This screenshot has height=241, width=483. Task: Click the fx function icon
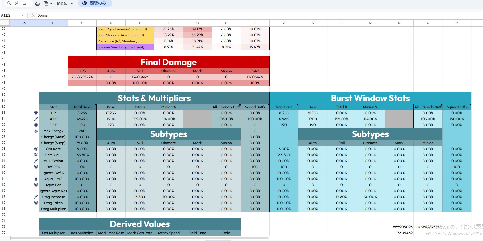pos(33,15)
